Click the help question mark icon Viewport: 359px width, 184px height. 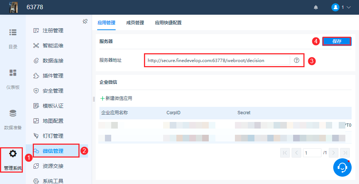click(x=297, y=60)
